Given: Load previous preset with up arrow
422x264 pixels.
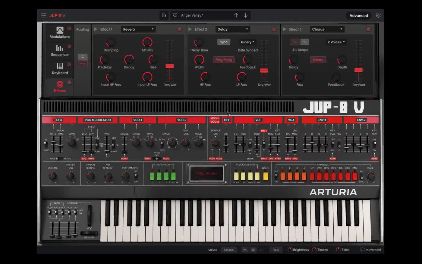Looking at the screenshot, I should (236, 15).
